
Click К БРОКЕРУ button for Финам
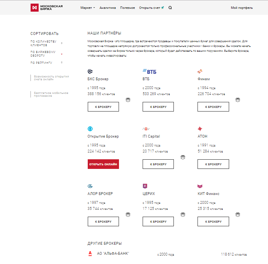213,107
